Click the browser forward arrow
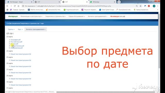Viewport: 165px width, 93px height. tap(11, 6)
